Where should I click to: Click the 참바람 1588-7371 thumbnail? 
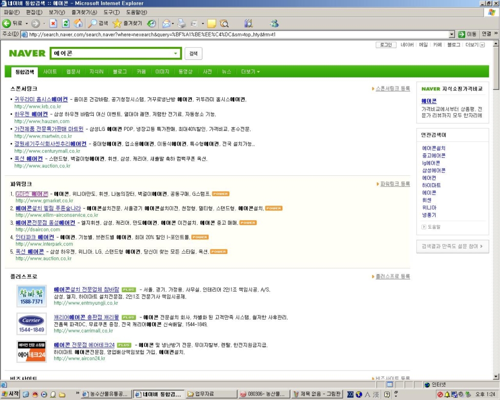pos(32,296)
